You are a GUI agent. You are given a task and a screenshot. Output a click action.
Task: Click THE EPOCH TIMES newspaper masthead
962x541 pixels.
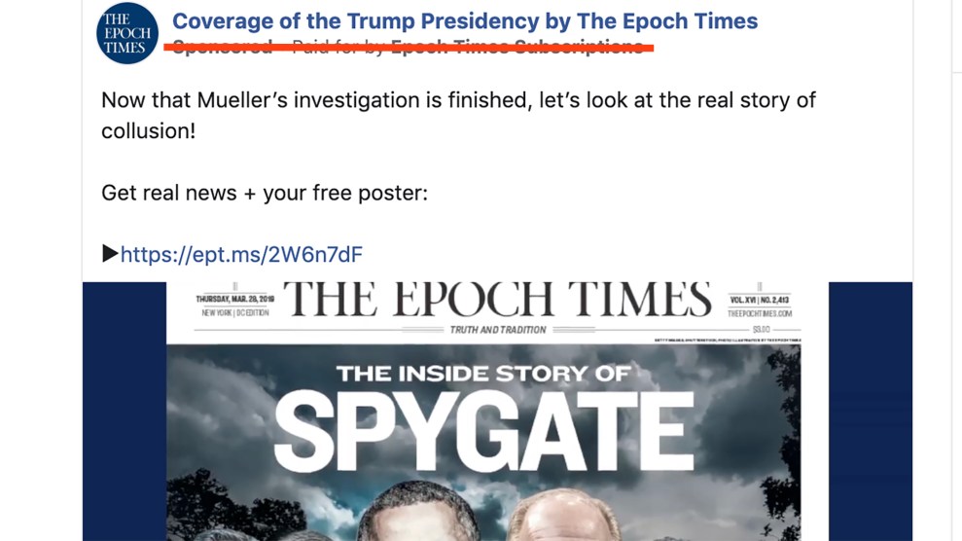click(497, 301)
